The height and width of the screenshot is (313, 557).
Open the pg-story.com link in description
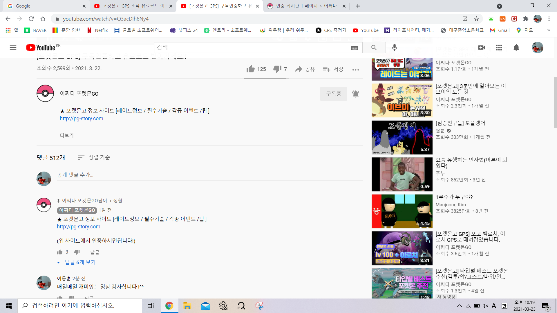[x=81, y=119]
